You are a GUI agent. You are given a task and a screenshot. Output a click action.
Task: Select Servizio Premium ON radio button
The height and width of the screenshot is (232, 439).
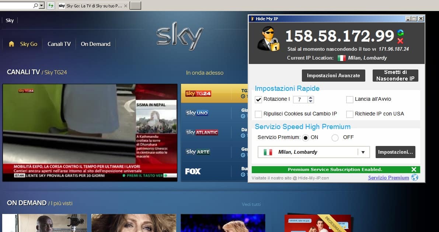click(306, 138)
